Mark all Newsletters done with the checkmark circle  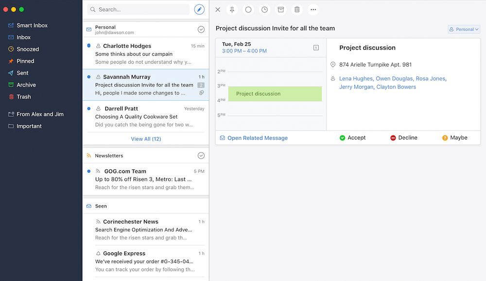coord(201,156)
